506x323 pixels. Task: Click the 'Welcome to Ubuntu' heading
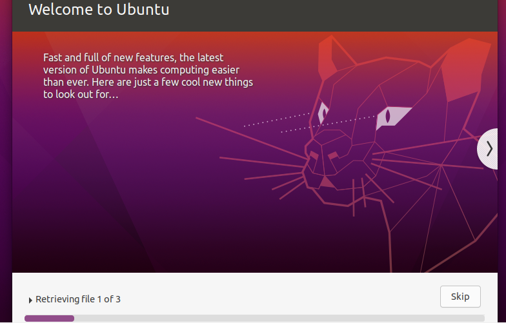point(99,9)
